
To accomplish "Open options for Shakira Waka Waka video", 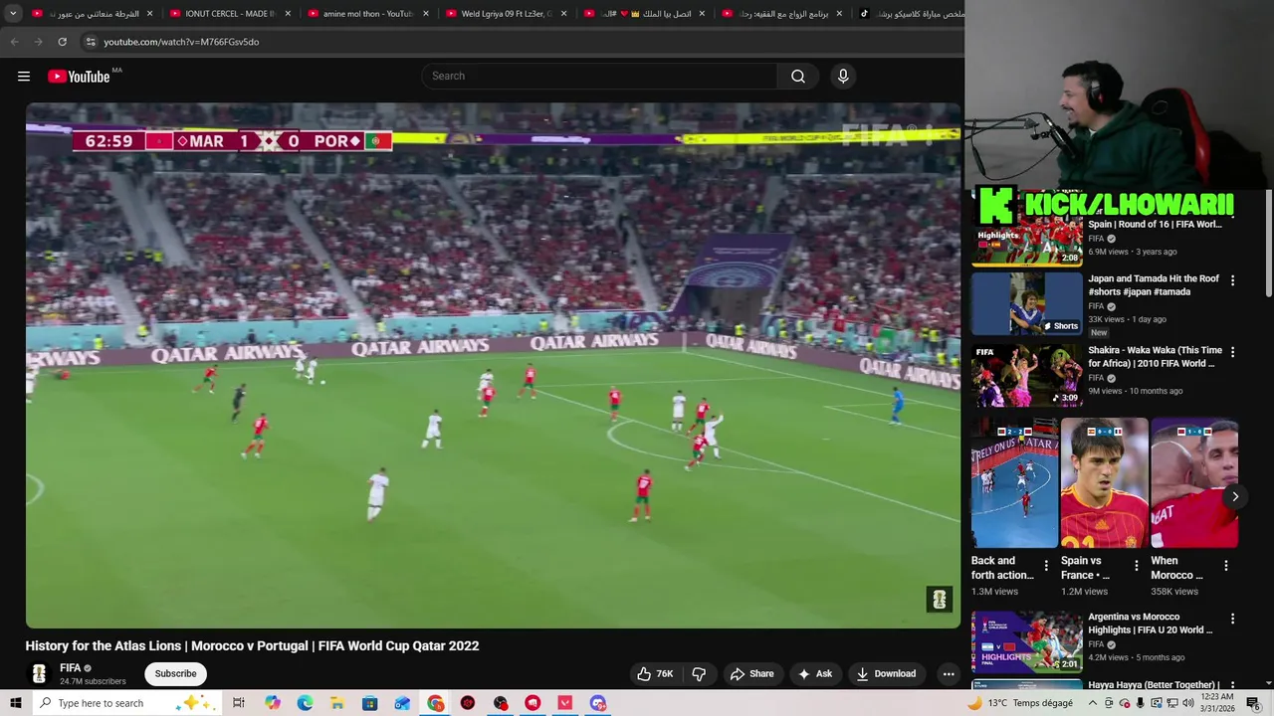I will click(x=1232, y=352).
